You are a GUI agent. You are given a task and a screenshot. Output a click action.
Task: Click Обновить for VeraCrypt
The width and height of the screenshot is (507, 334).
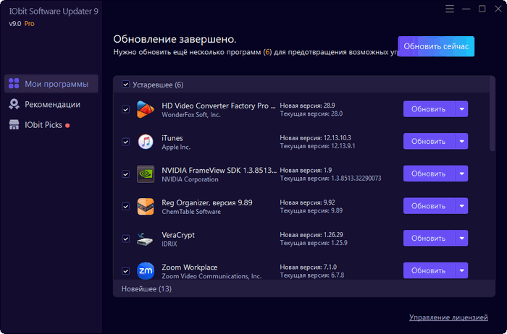click(x=429, y=238)
